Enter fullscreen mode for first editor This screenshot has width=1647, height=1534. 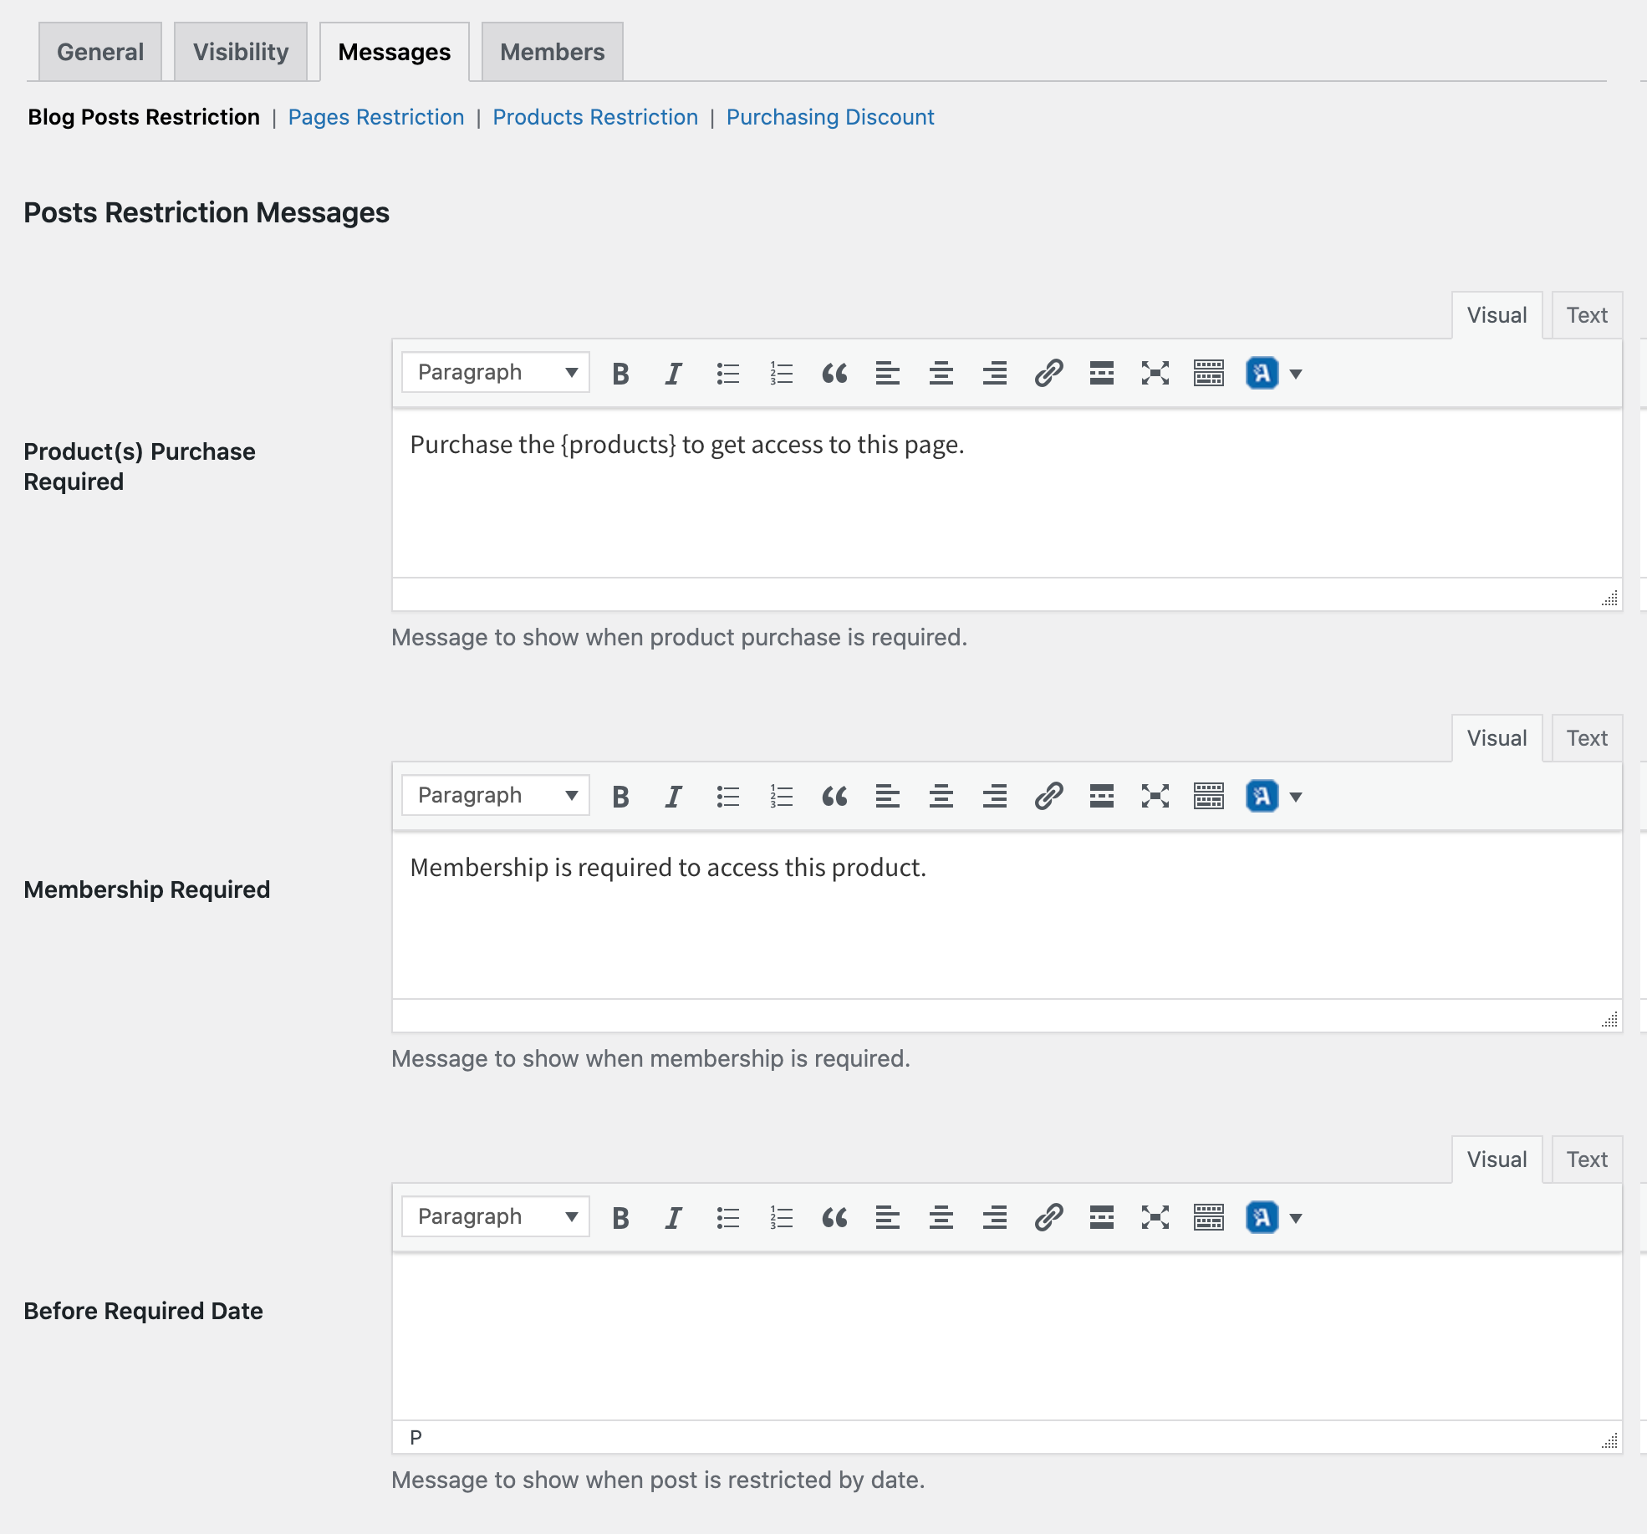1155,373
